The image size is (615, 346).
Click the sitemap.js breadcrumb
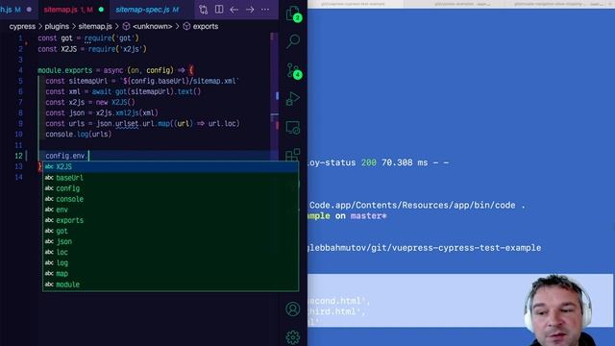coord(95,26)
